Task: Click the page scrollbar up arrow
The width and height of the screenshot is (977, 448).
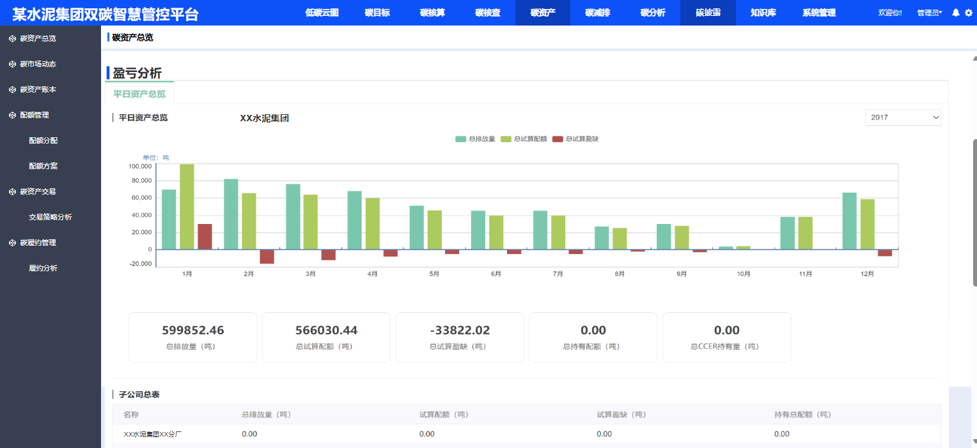Action: pos(974,58)
